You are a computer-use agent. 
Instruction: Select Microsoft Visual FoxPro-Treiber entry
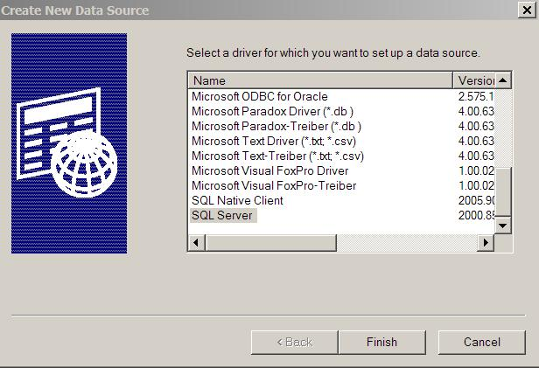tap(274, 185)
